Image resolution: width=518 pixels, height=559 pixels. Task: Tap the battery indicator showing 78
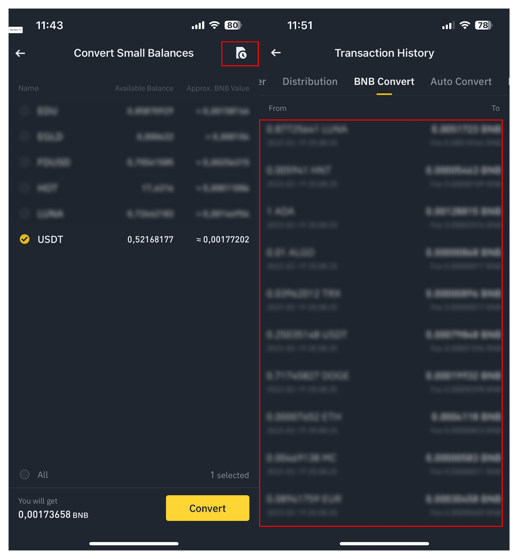point(484,25)
